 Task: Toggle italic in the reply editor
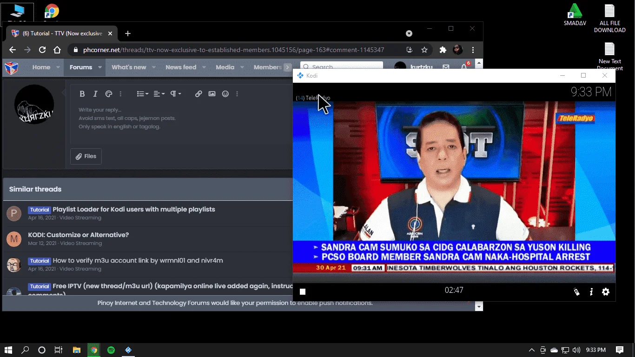(x=95, y=94)
